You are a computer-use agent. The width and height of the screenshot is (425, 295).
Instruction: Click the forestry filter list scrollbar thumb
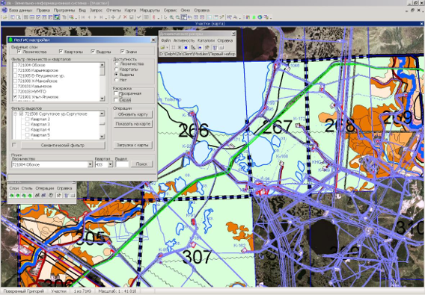coord(103,71)
